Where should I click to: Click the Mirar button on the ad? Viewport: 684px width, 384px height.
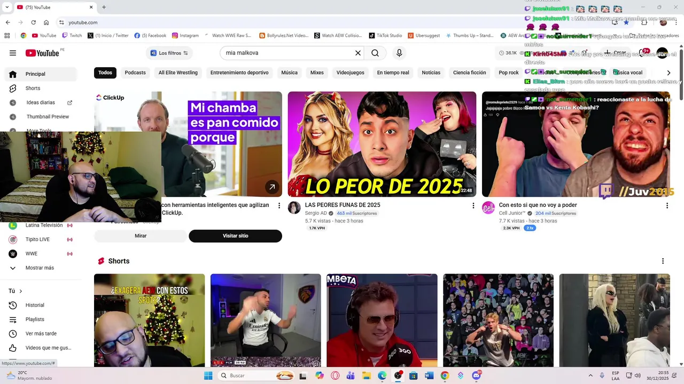point(141,236)
